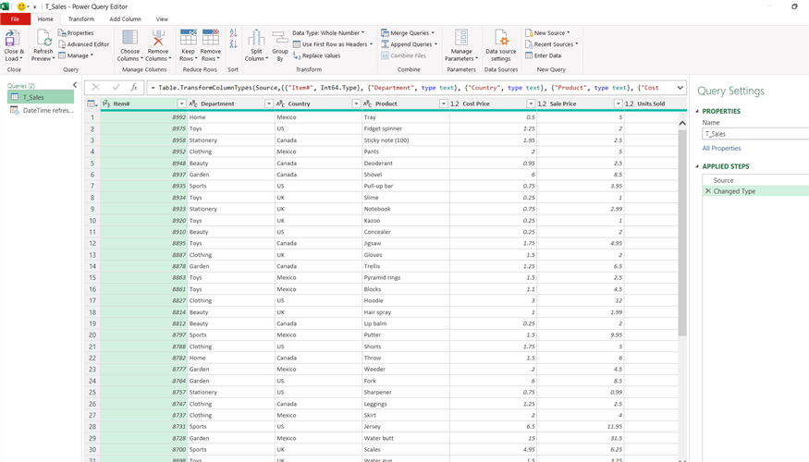This screenshot has height=462, width=809.
Task: Collapse the Queries pane with the arrow
Action: pos(75,85)
